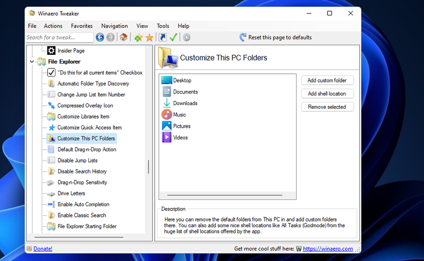424x261 pixels.
Task: Click the create shortcut toolbar icon
Action: coord(162,37)
